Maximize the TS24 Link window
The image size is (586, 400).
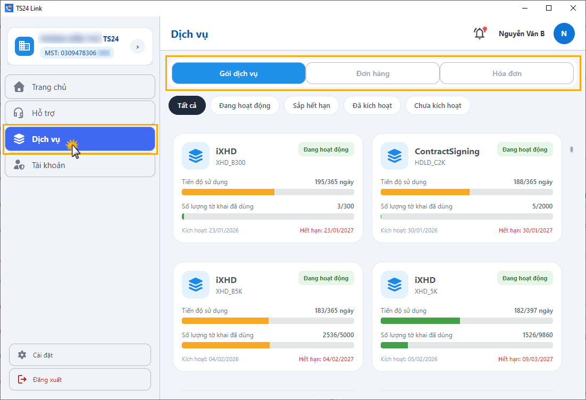tap(549, 8)
